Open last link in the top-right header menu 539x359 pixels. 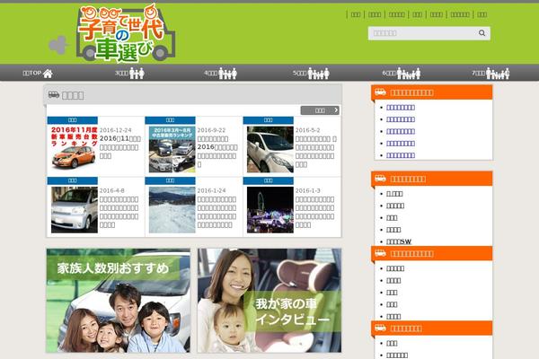[x=482, y=14]
